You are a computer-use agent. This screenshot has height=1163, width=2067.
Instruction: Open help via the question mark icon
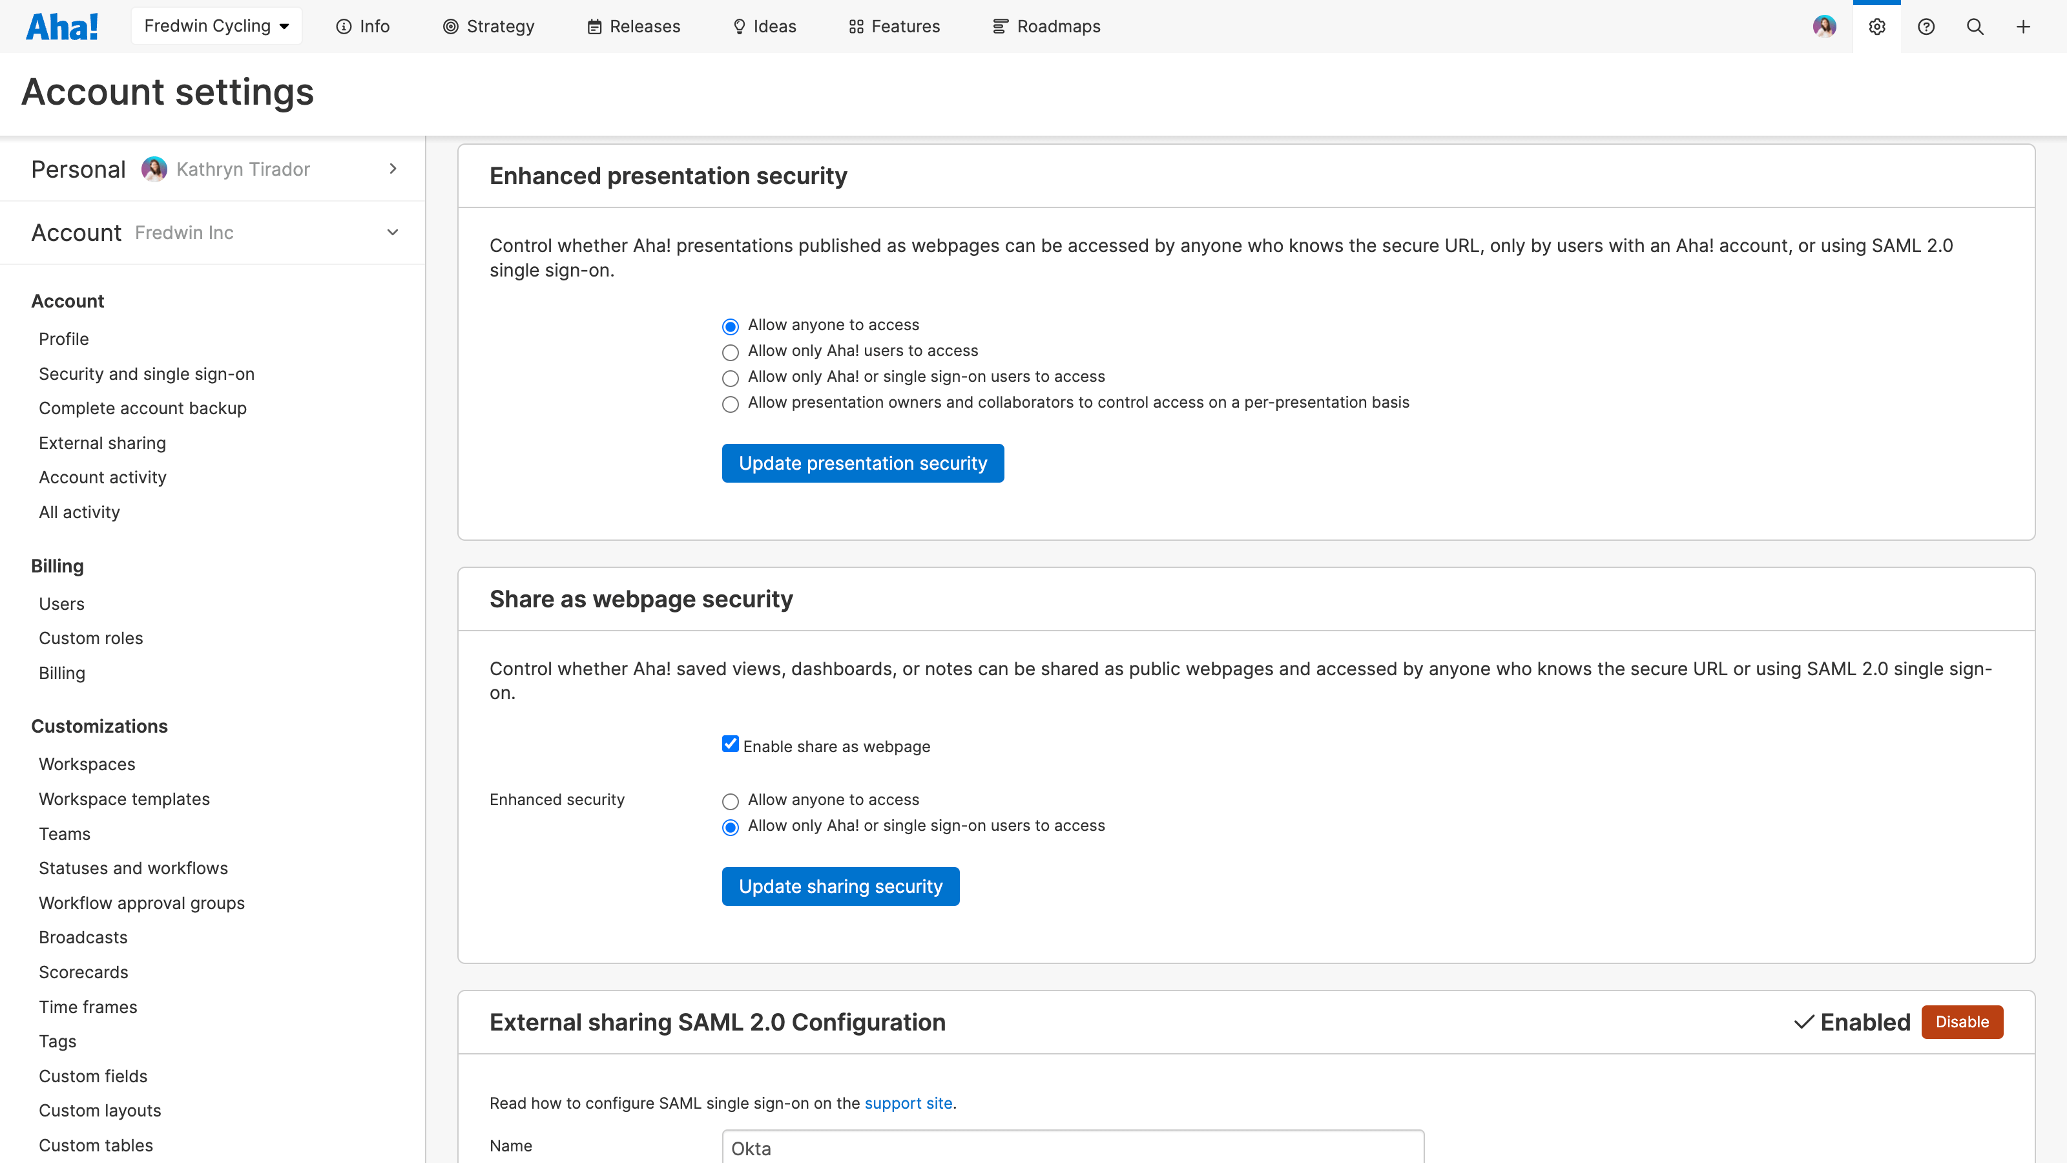[x=1926, y=26]
